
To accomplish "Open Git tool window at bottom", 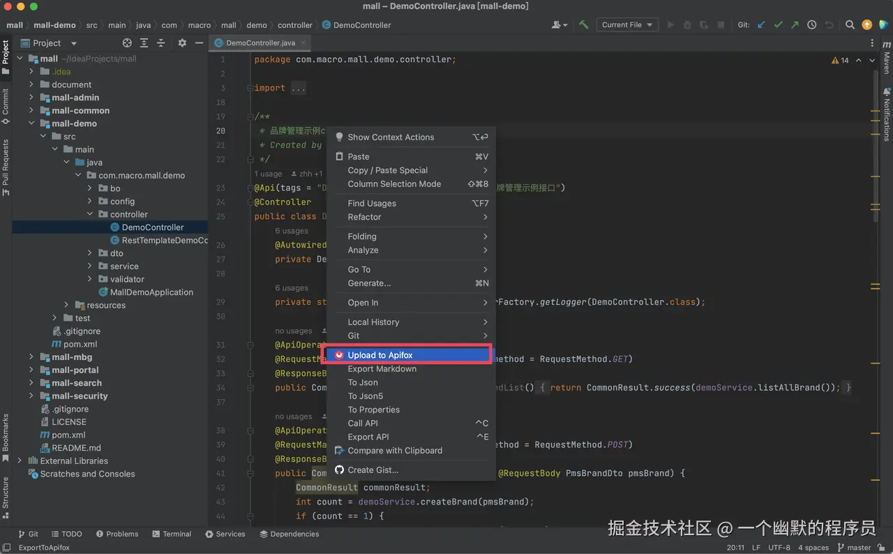I will 28,534.
